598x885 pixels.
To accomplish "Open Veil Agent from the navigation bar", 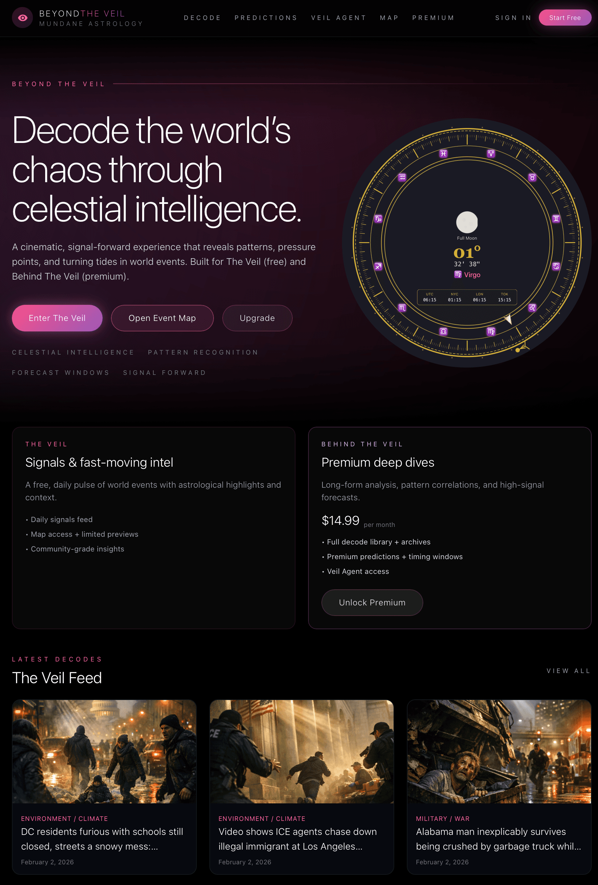I will click(x=339, y=18).
